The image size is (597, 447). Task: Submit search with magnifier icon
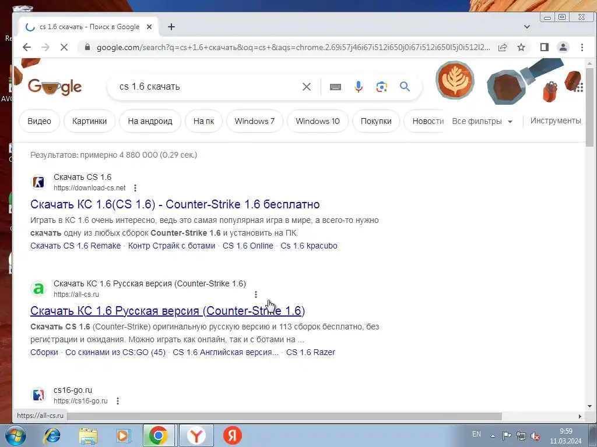coord(405,87)
